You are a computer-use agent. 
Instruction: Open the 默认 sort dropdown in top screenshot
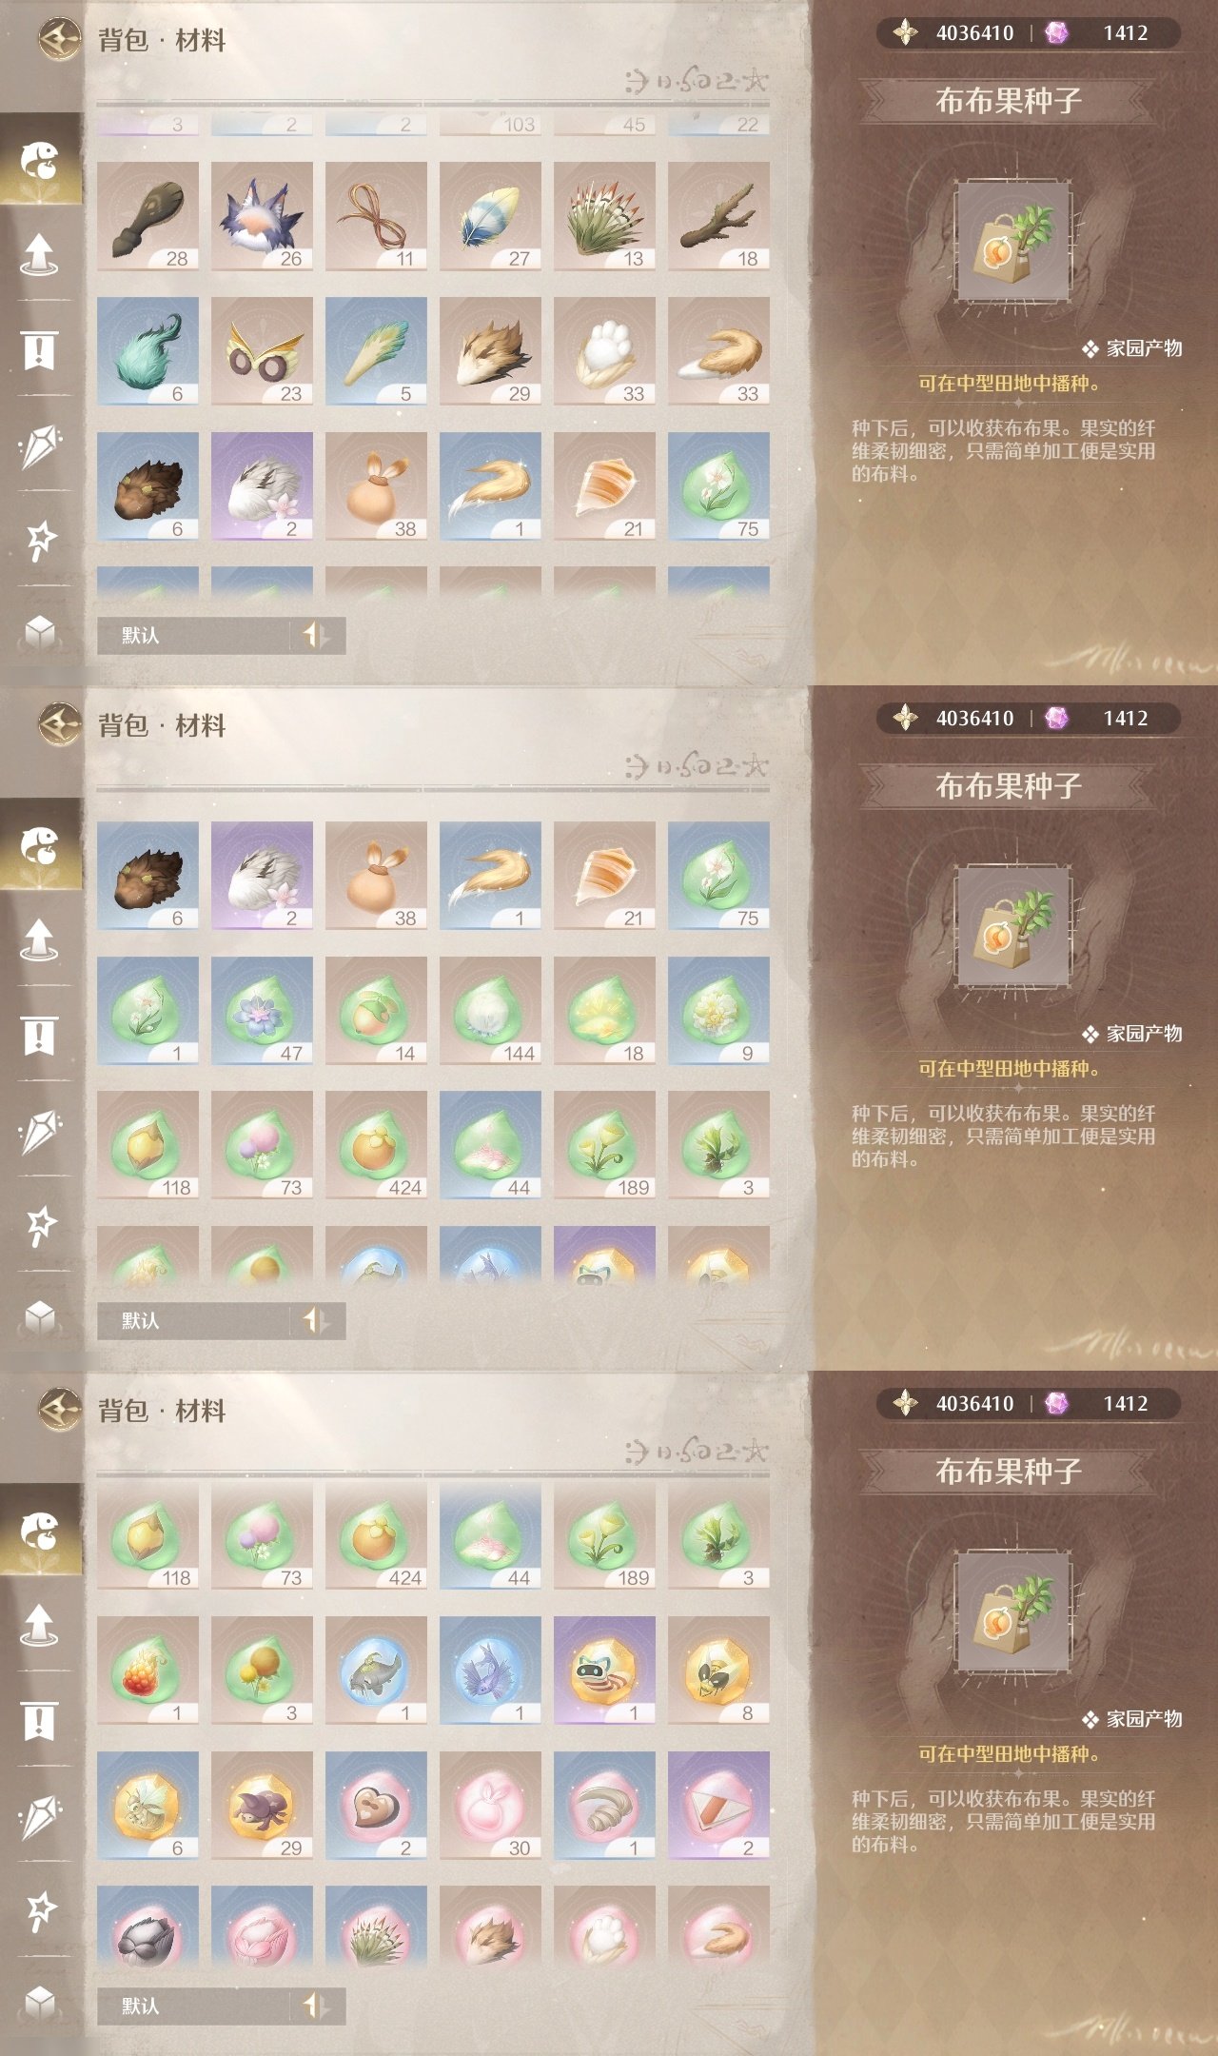pyautogui.click(x=194, y=635)
